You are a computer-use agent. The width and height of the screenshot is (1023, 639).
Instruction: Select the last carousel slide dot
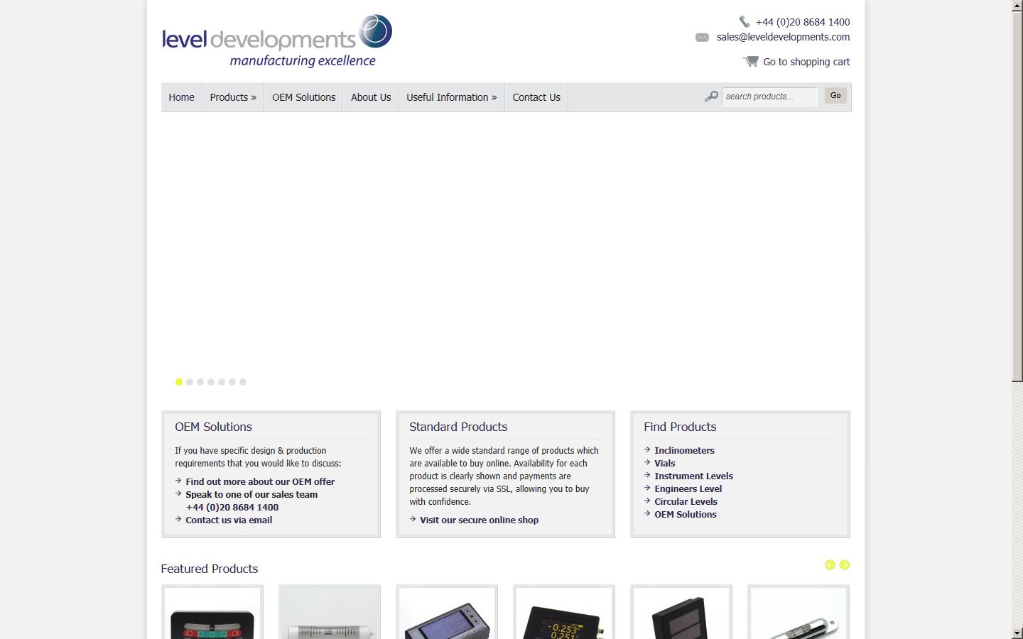[x=243, y=382]
